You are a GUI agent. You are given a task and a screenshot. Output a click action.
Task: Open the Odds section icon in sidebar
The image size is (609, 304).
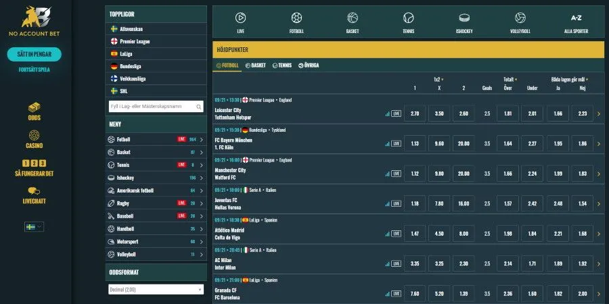pyautogui.click(x=35, y=107)
